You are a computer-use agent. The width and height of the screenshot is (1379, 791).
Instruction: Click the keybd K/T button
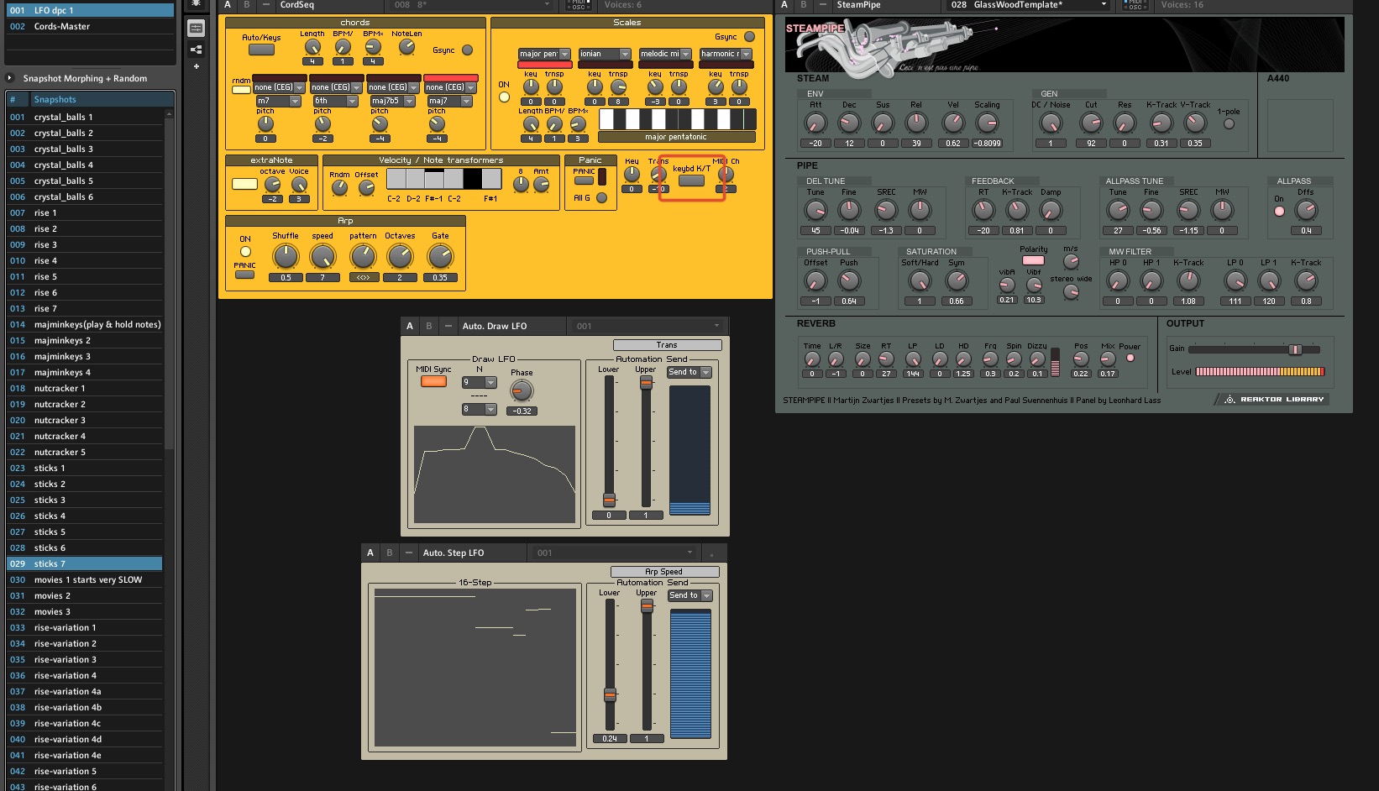coord(691,181)
